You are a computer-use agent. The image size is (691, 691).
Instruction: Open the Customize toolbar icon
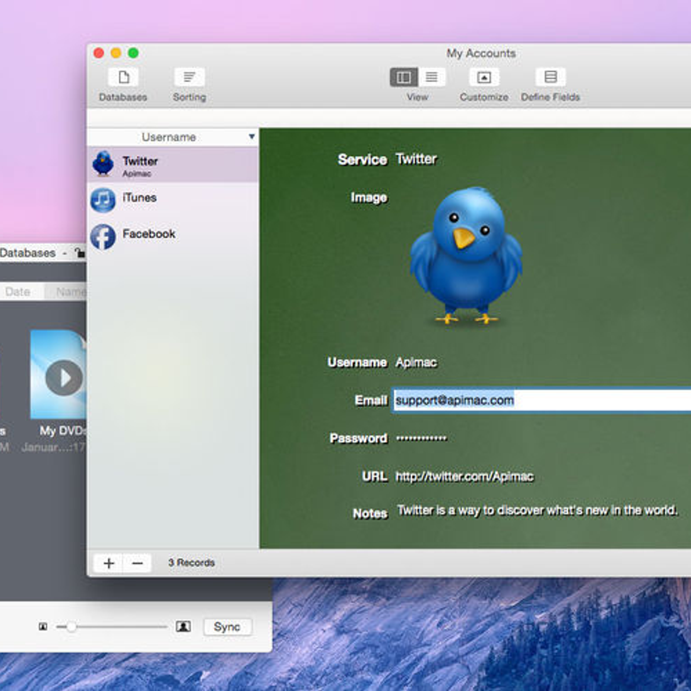[x=484, y=78]
